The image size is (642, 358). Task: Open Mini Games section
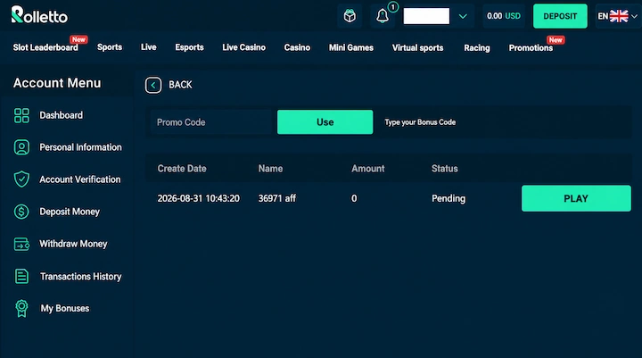point(351,47)
